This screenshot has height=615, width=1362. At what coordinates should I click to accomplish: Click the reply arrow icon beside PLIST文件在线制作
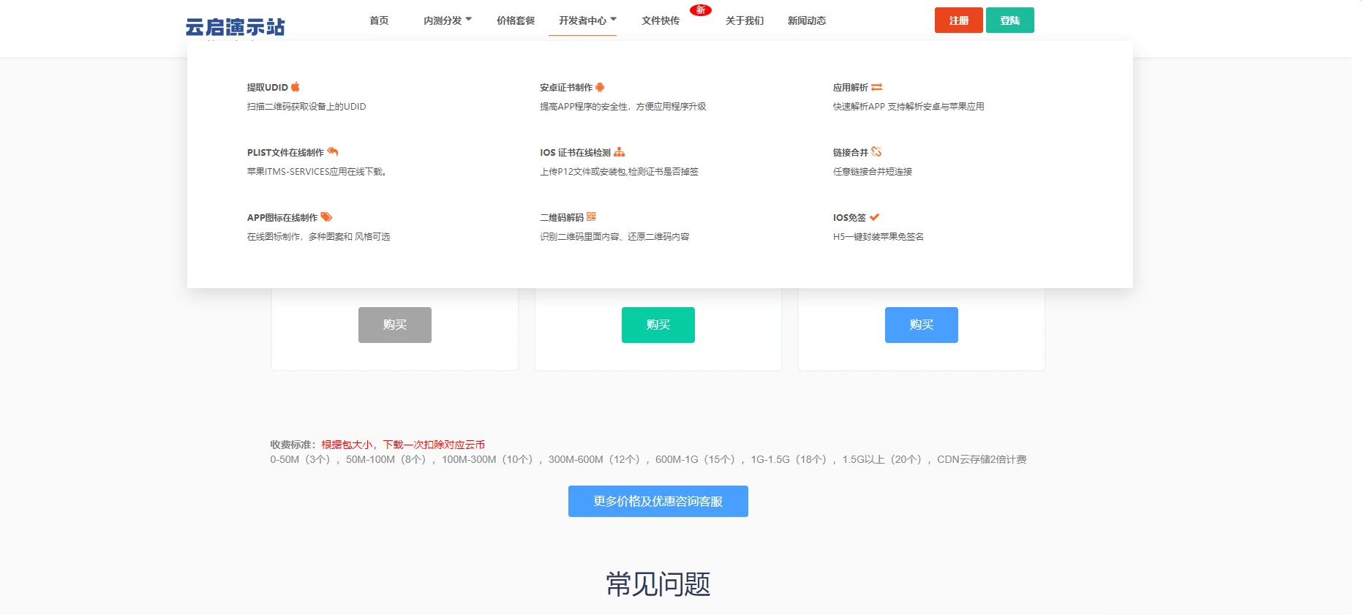coord(333,152)
